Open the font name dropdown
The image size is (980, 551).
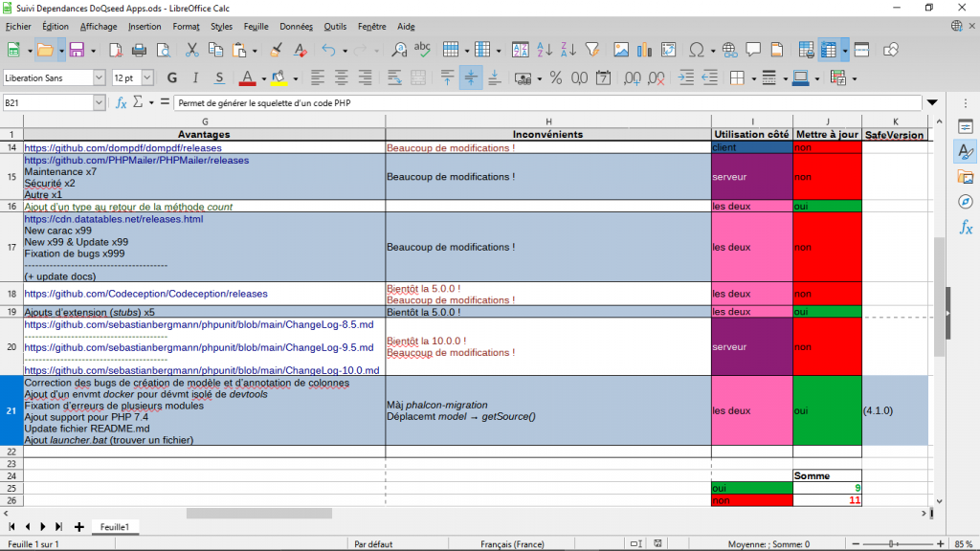[x=99, y=77]
